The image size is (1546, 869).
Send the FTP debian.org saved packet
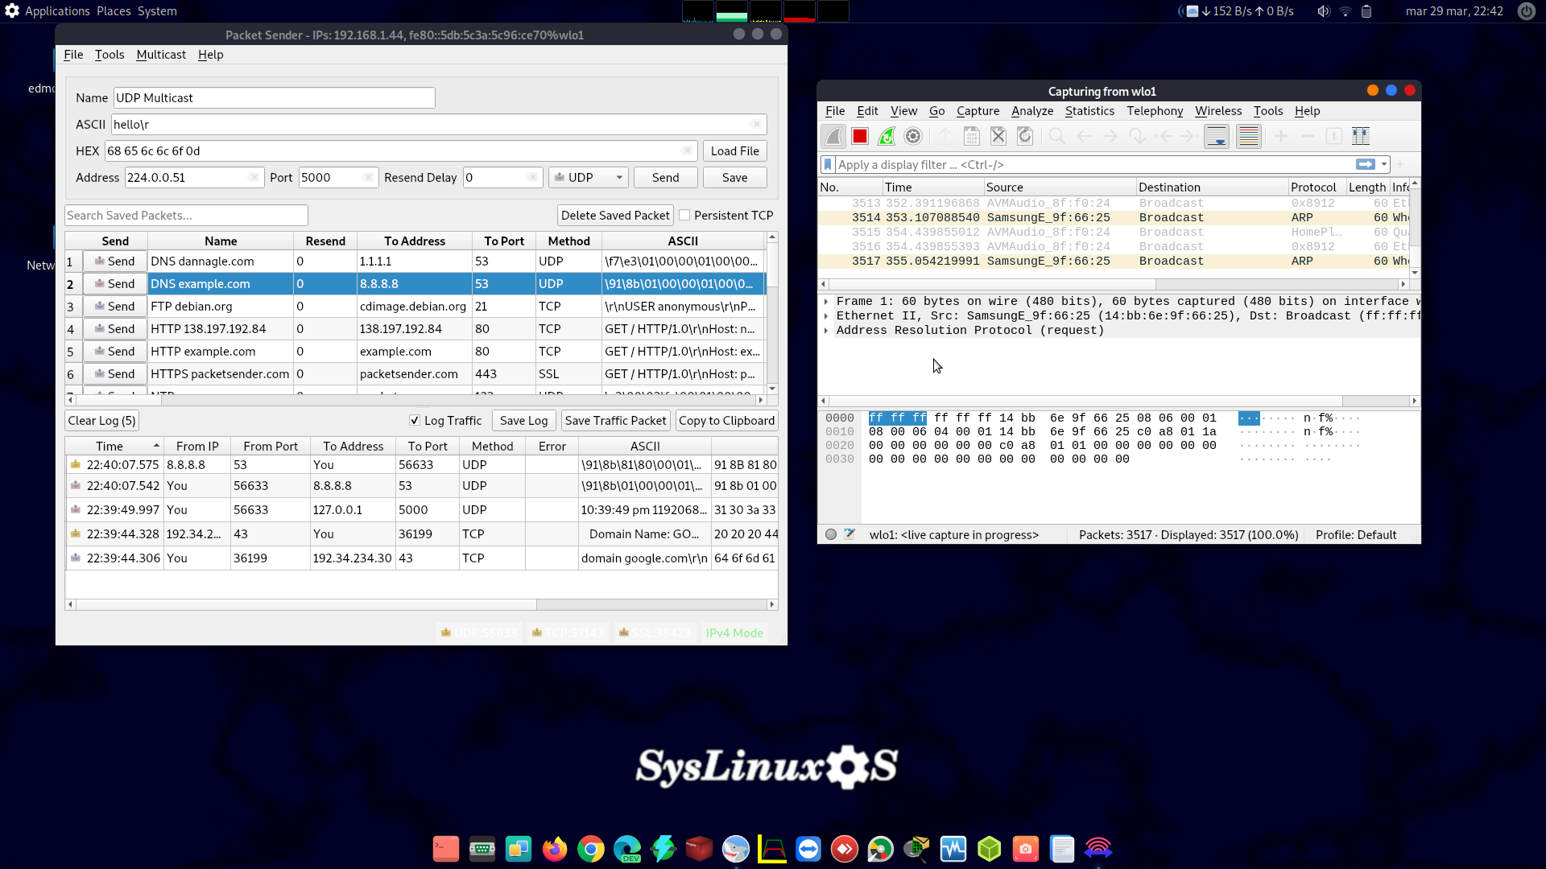[x=115, y=307]
